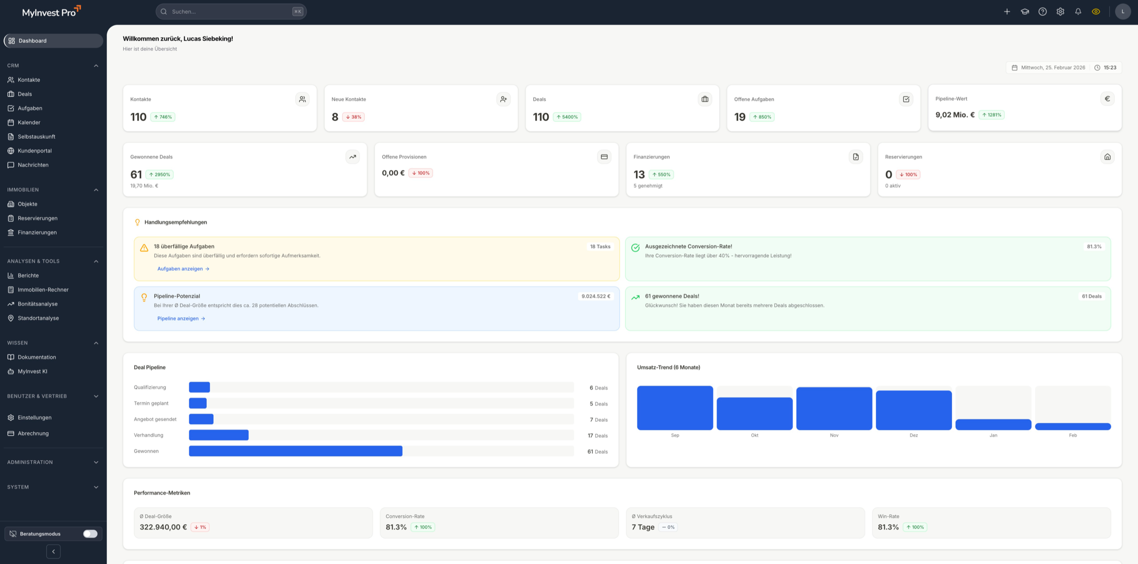The height and width of the screenshot is (564, 1138).
Task: Expand the Administration sidebar section
Action: coord(96,462)
